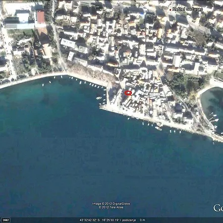Click the '0 m' elevation value
223x223 pixels.
(142, 220)
